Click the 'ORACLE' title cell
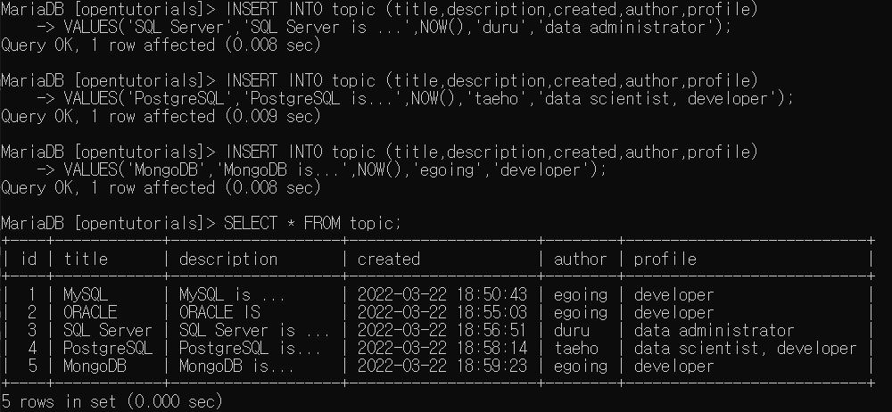Screen dimensions: 892x412 pyautogui.click(x=90, y=312)
